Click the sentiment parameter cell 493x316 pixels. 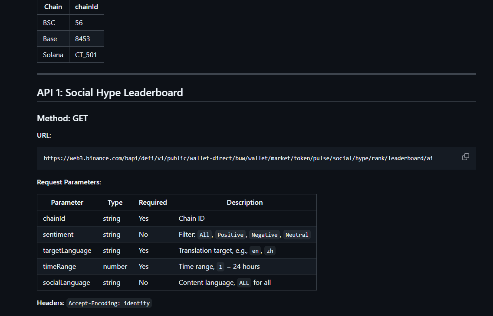click(x=58, y=234)
